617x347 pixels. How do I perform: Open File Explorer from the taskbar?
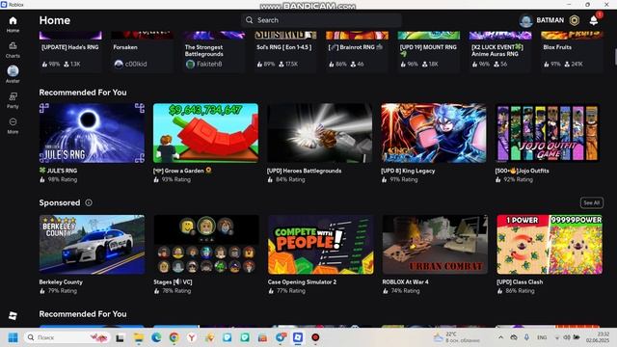(x=139, y=337)
